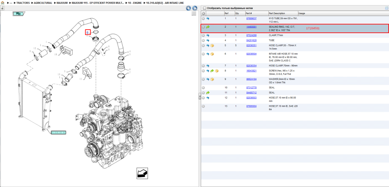Click the blue arrow in HOSE CLAMP,50 - 70mm row

(208, 46)
